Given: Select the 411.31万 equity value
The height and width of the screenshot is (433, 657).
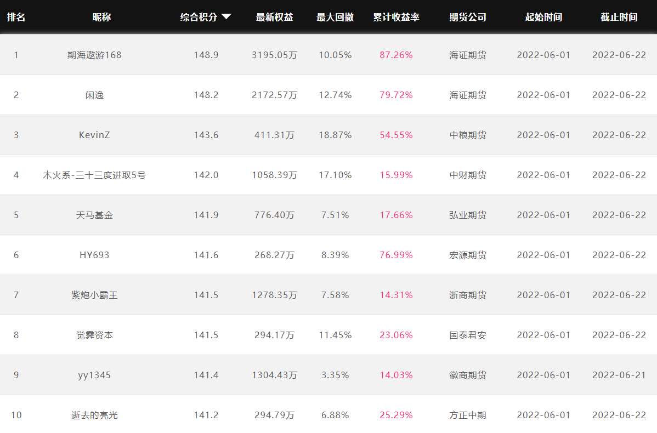Looking at the screenshot, I should pyautogui.click(x=274, y=135).
